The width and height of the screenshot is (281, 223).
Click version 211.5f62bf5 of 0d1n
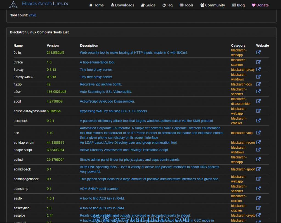[x=55, y=53]
